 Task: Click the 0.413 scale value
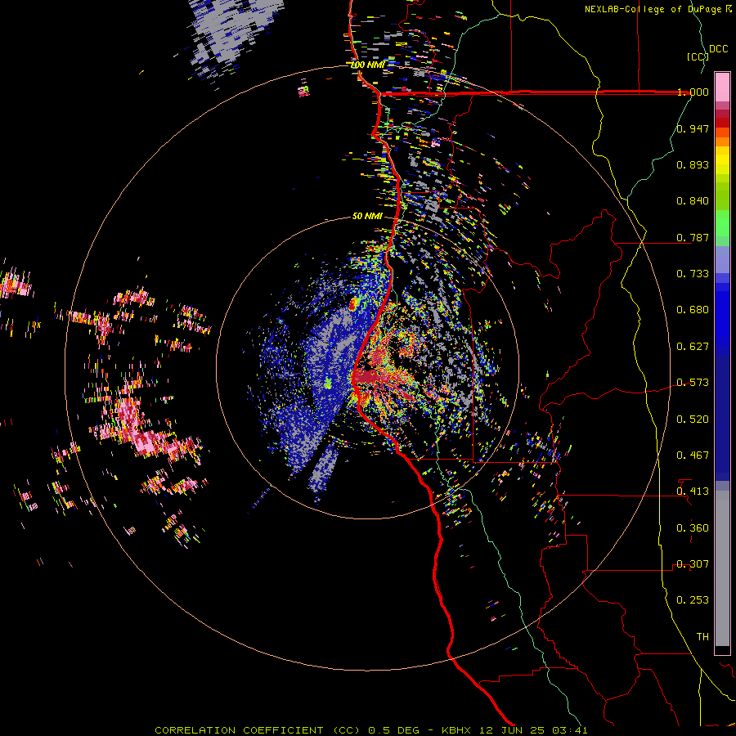[x=693, y=491]
